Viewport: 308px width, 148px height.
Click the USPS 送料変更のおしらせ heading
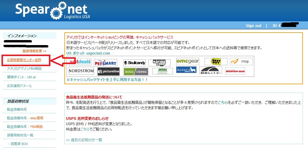pos(87,118)
